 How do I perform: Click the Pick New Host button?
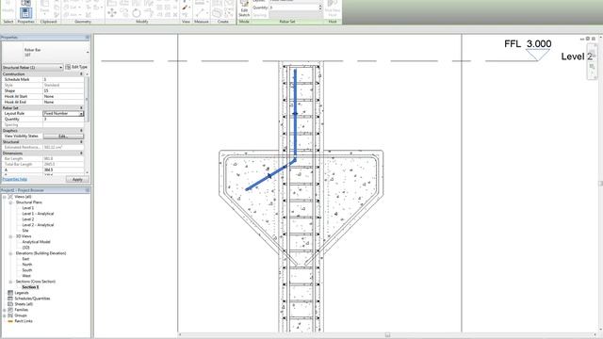[333, 8]
